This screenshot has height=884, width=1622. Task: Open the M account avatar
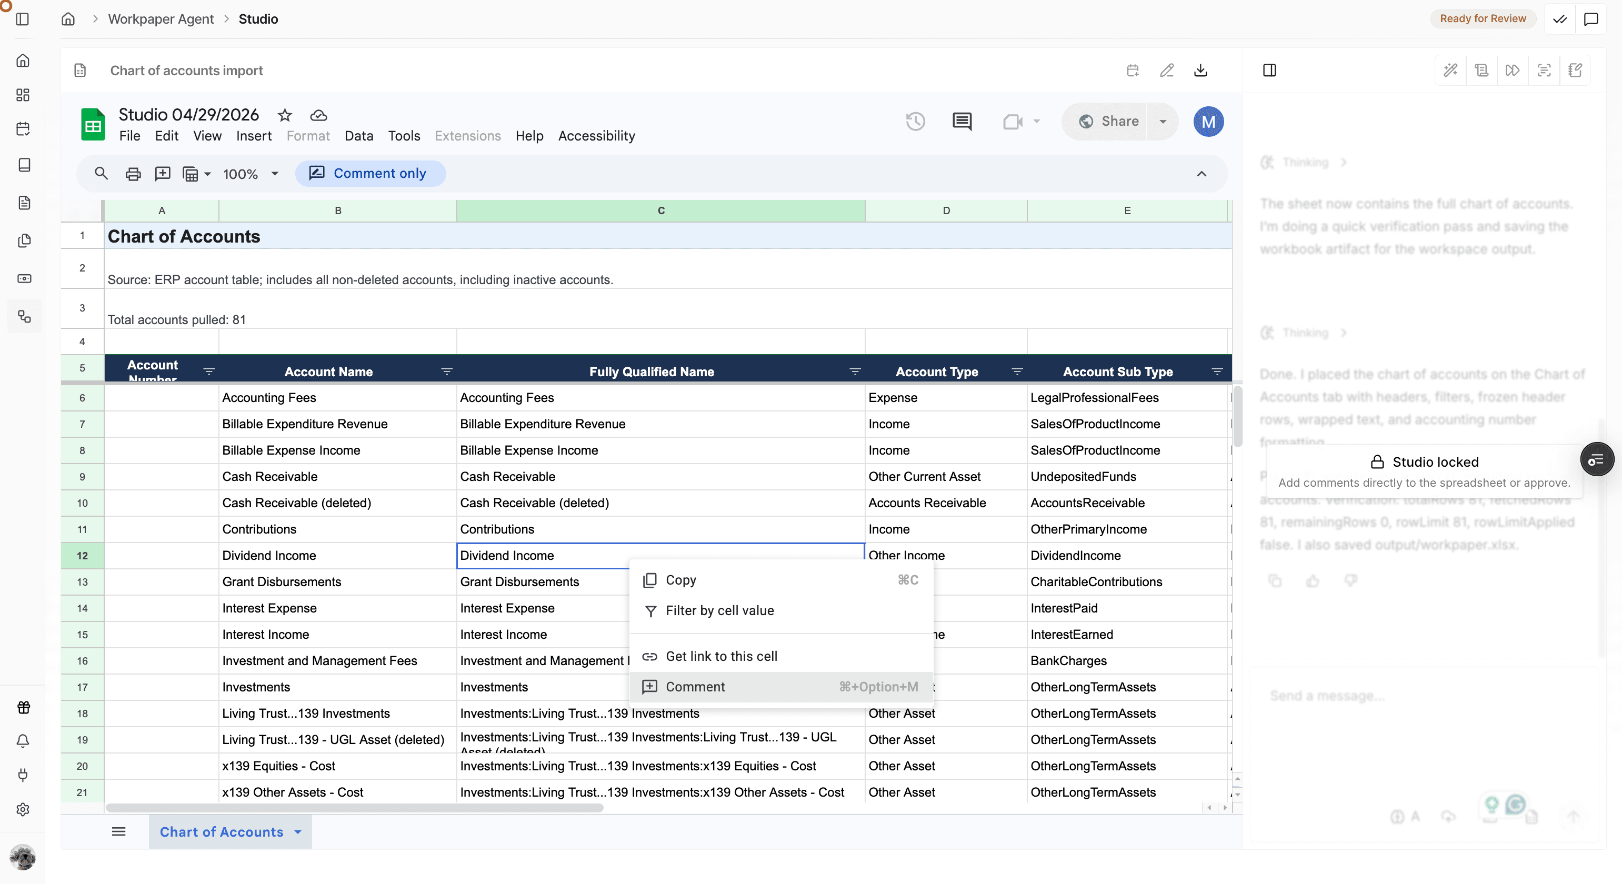point(1208,122)
